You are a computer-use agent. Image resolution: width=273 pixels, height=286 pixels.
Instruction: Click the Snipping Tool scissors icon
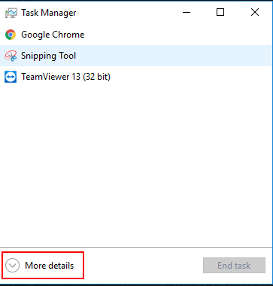pyautogui.click(x=11, y=56)
